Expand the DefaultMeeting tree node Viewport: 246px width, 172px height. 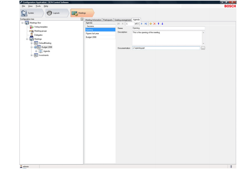(x=31, y=43)
